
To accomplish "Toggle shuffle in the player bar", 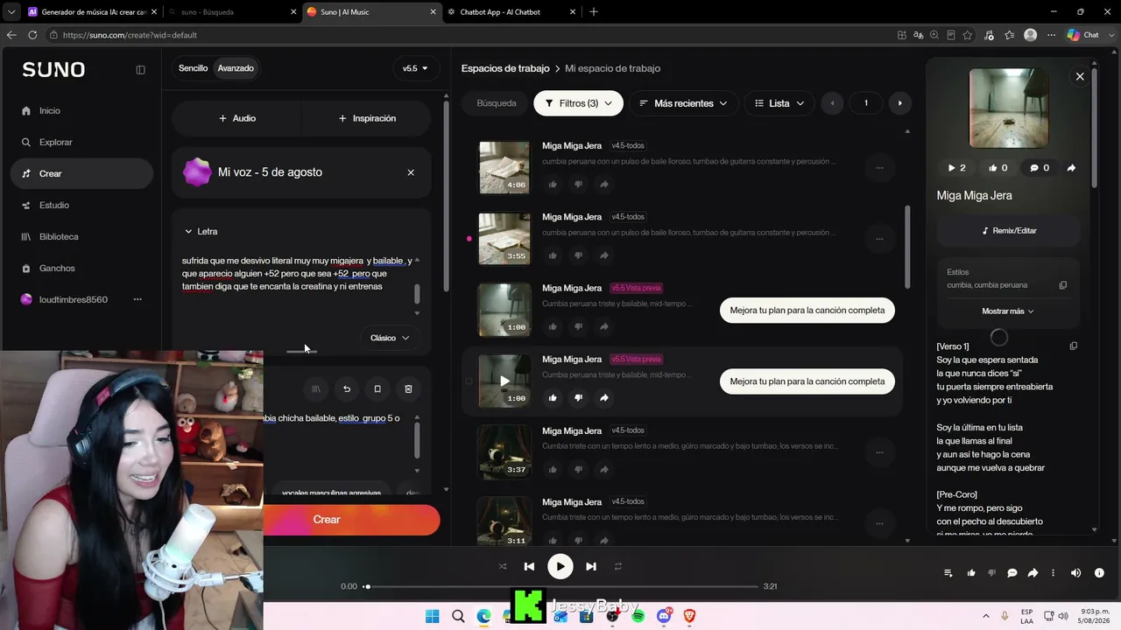I will point(503,566).
